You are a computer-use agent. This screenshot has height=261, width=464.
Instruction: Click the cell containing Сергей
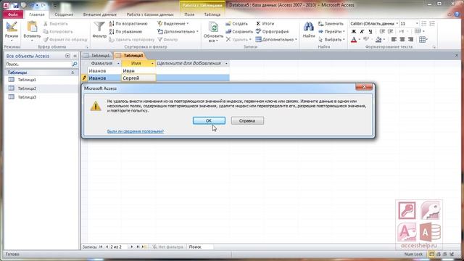pyautogui.click(x=138, y=78)
